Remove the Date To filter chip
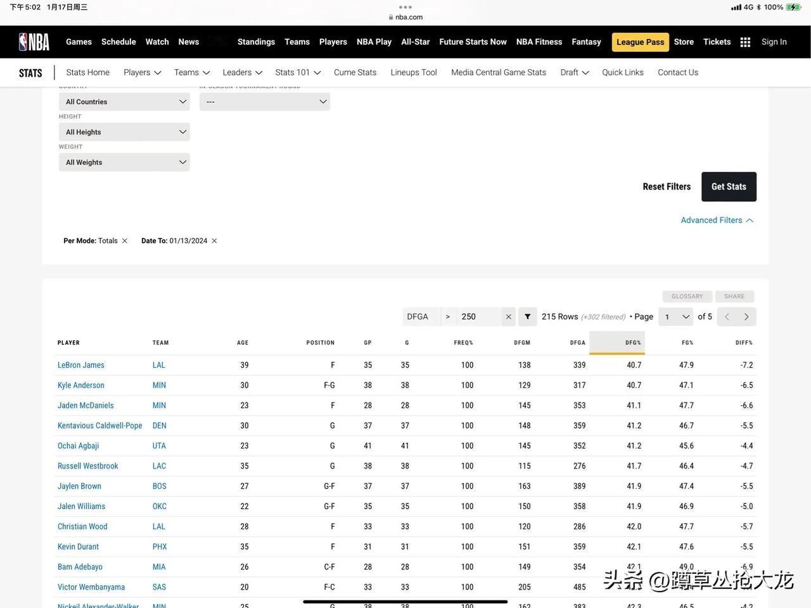The height and width of the screenshot is (608, 811). tap(214, 241)
